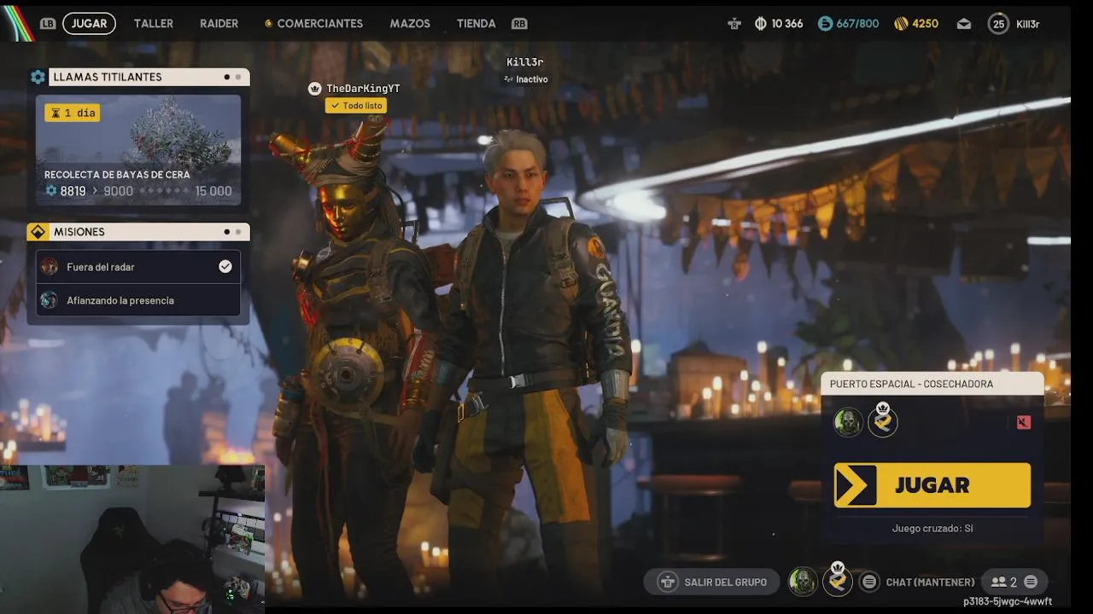
Task: Click the 'Afianzando la presencia' mission portrait icon
Action: [50, 300]
